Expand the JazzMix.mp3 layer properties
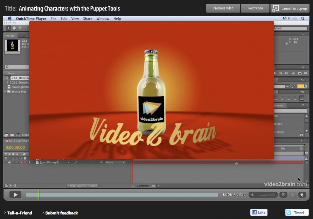Viewport: 313px width, 219px height. point(21,162)
